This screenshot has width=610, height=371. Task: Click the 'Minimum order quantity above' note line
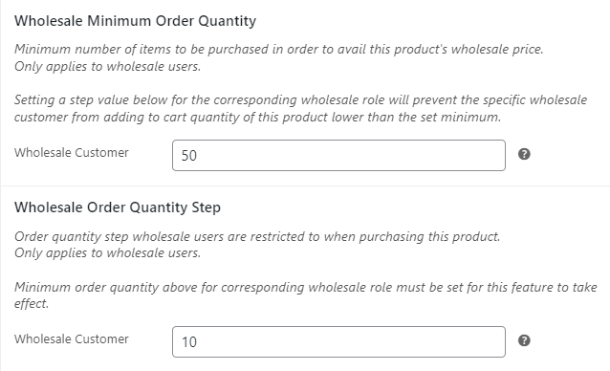(306, 288)
